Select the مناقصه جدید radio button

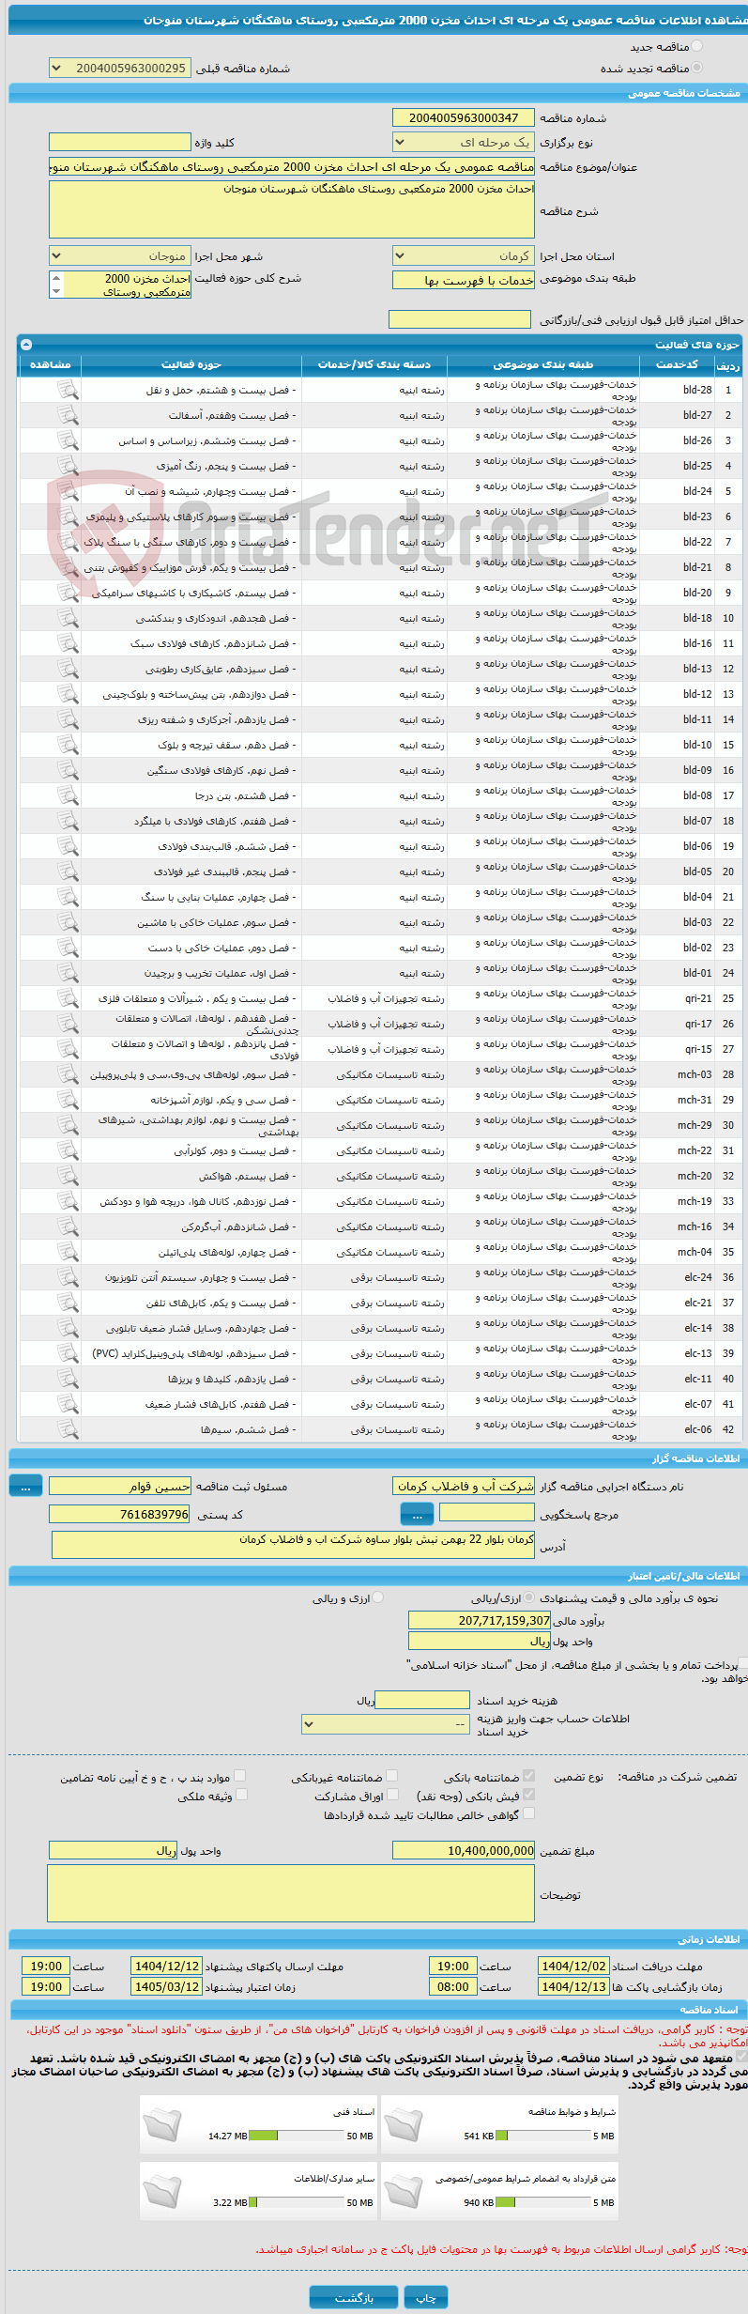pyautogui.click(x=696, y=46)
